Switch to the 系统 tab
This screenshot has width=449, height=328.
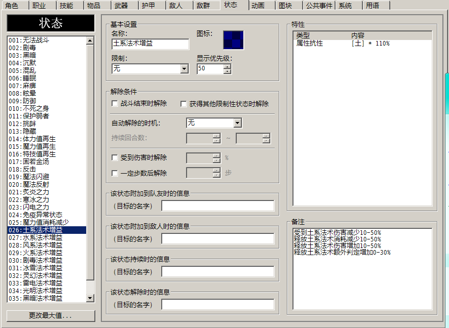(x=349, y=6)
